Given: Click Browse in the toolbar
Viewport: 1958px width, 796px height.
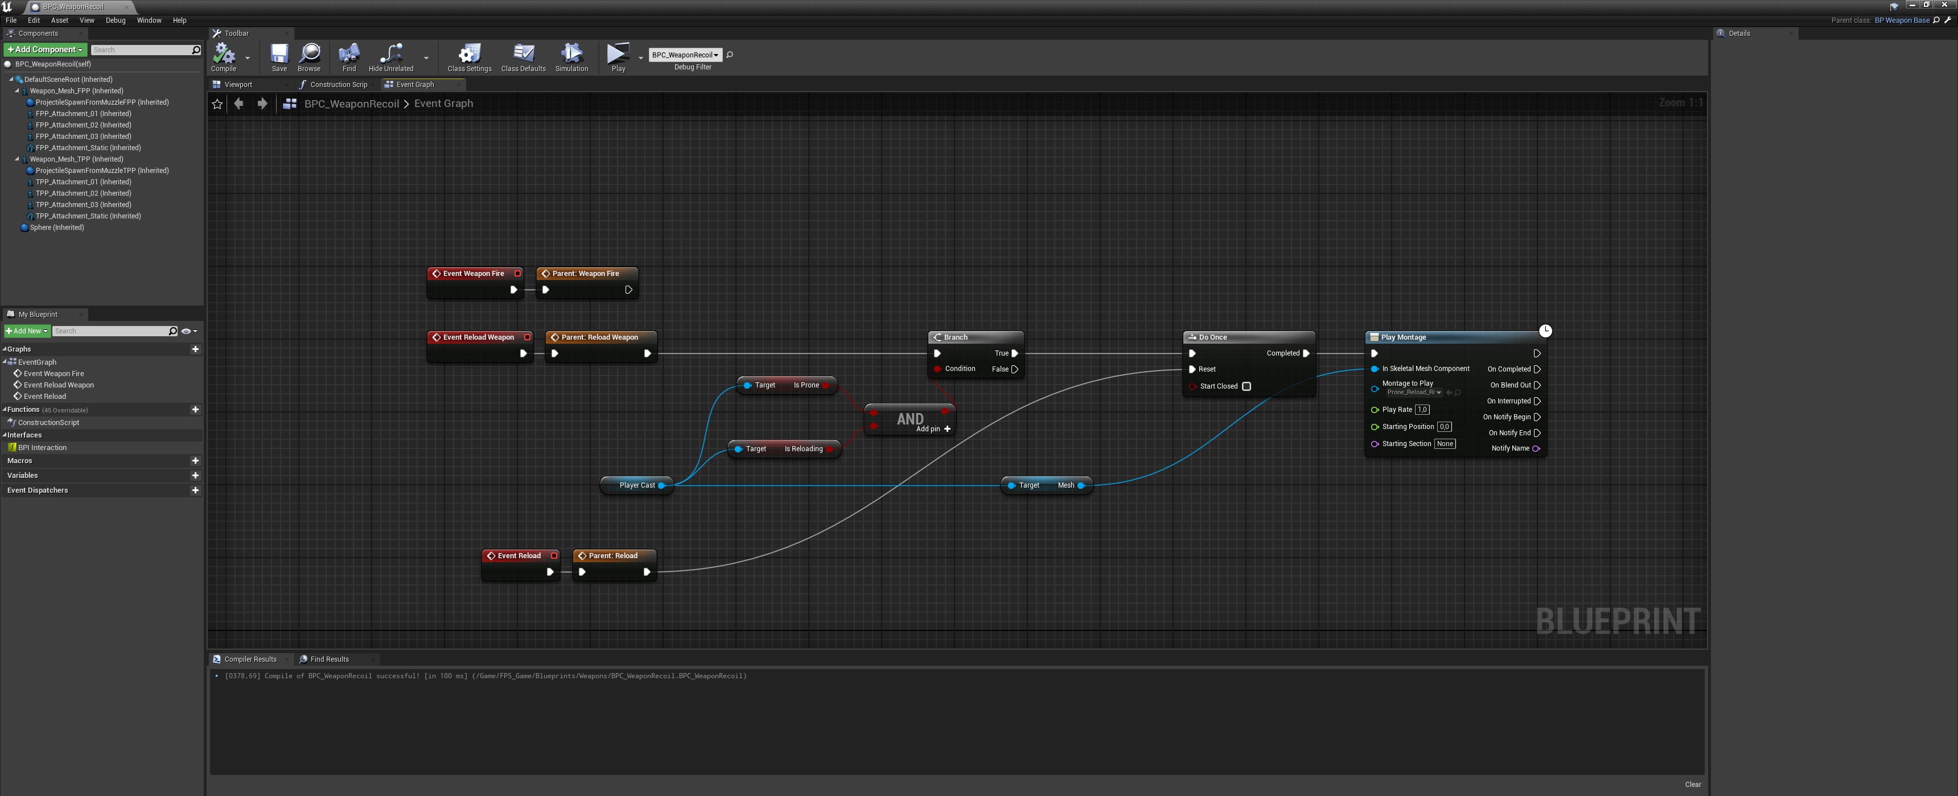Looking at the screenshot, I should click(x=308, y=54).
